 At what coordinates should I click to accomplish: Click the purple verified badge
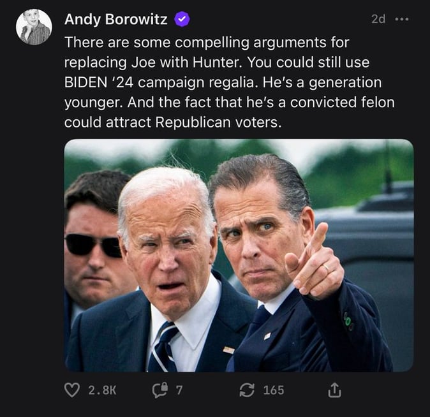click(182, 20)
